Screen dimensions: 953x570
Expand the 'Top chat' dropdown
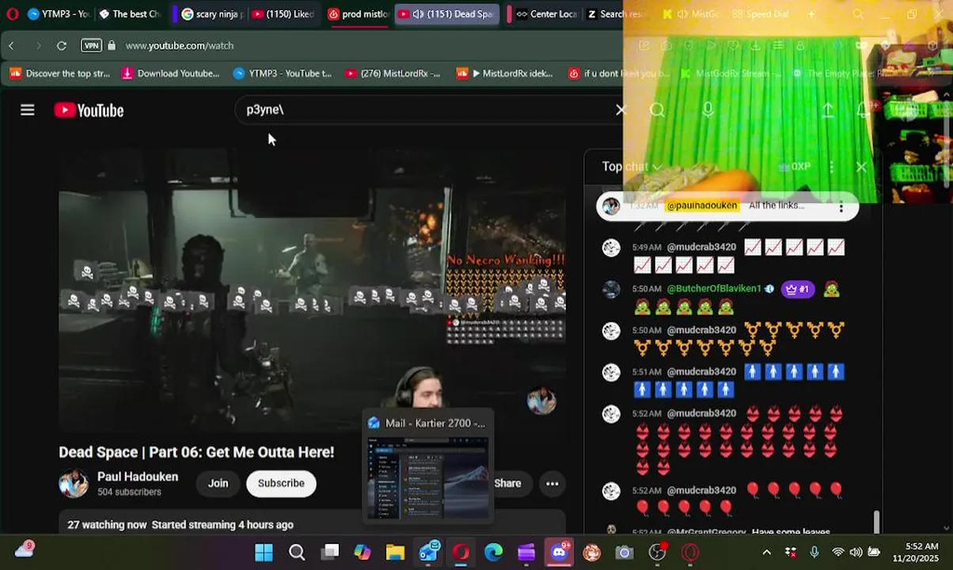[x=631, y=166]
